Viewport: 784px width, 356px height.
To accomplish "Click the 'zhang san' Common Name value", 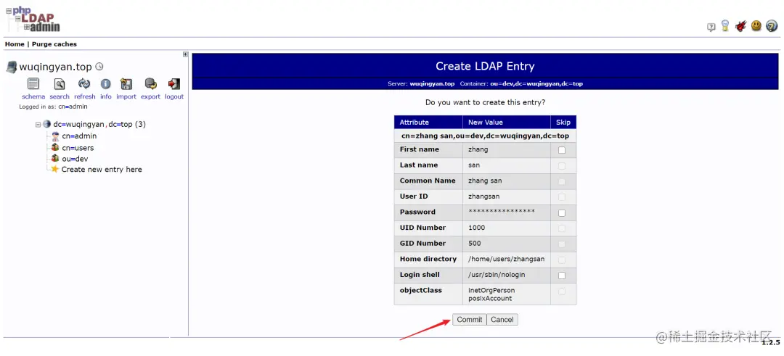I will [485, 181].
